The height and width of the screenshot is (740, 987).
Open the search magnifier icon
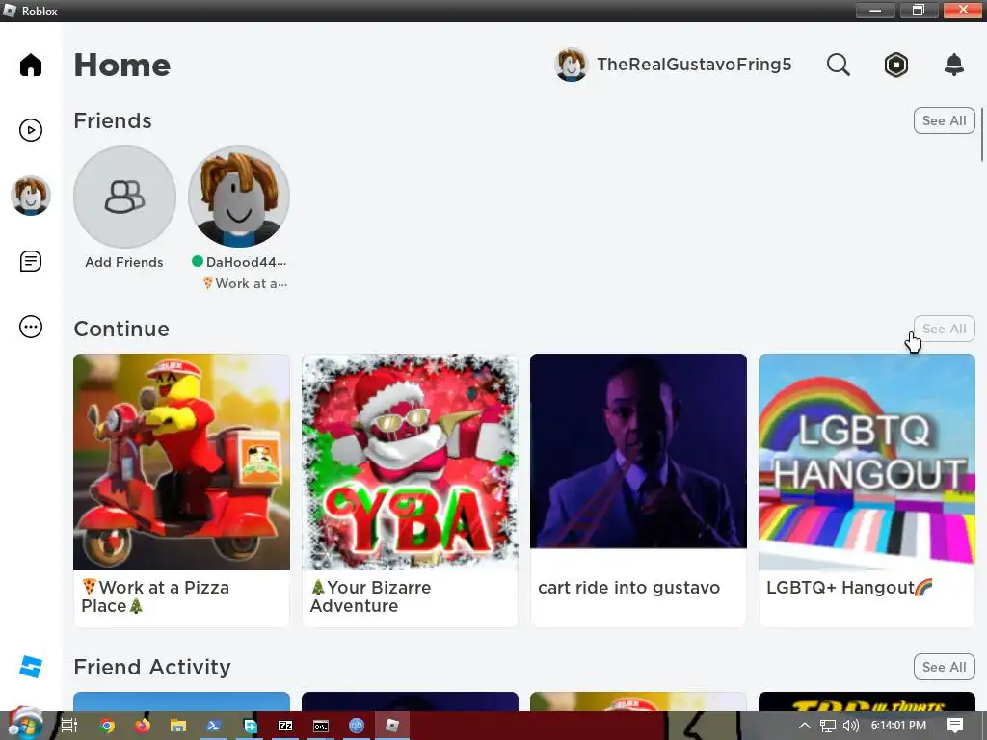click(838, 65)
